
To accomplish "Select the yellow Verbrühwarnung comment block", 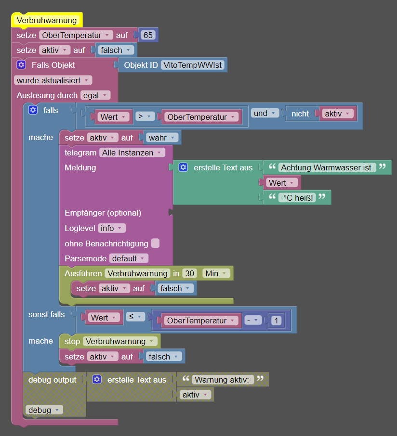I will [x=47, y=20].
